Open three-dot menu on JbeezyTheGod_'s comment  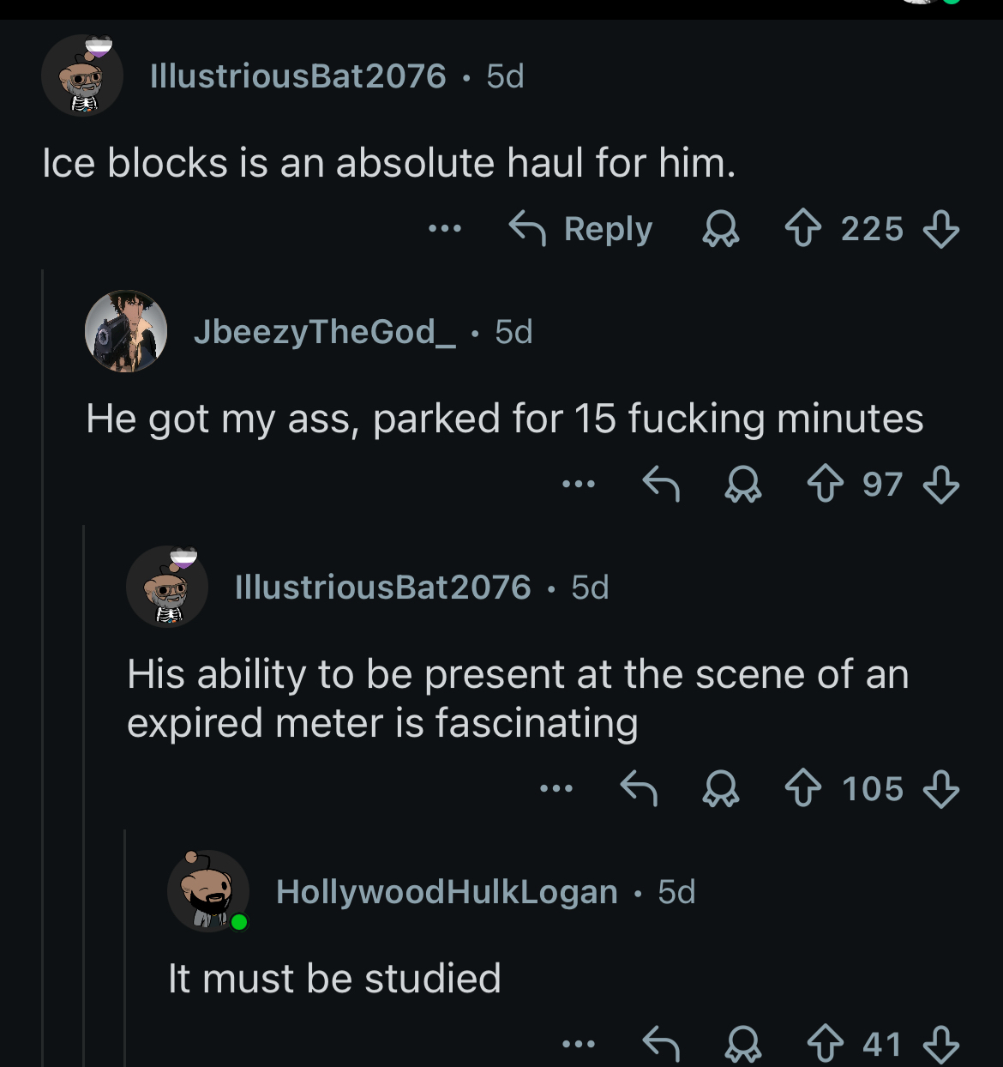point(579,485)
